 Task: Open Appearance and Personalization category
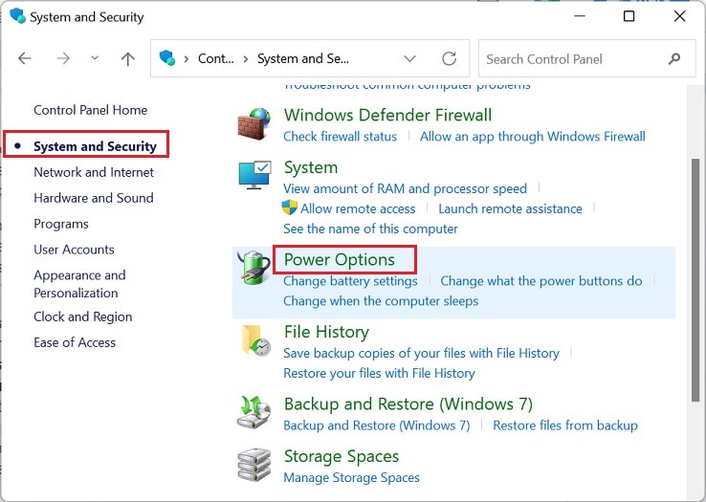pyautogui.click(x=79, y=284)
